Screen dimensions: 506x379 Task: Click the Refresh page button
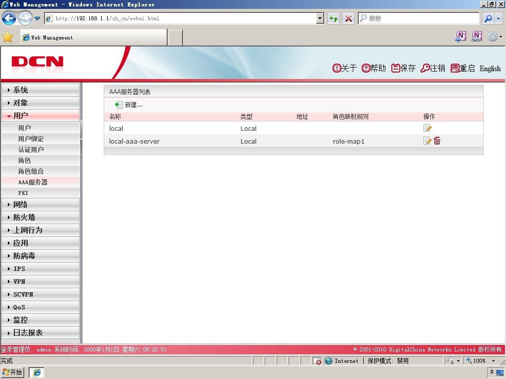coord(334,18)
